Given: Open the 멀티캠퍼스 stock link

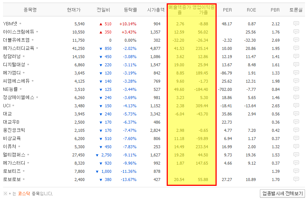Looking at the screenshot, I should coord(14,155).
